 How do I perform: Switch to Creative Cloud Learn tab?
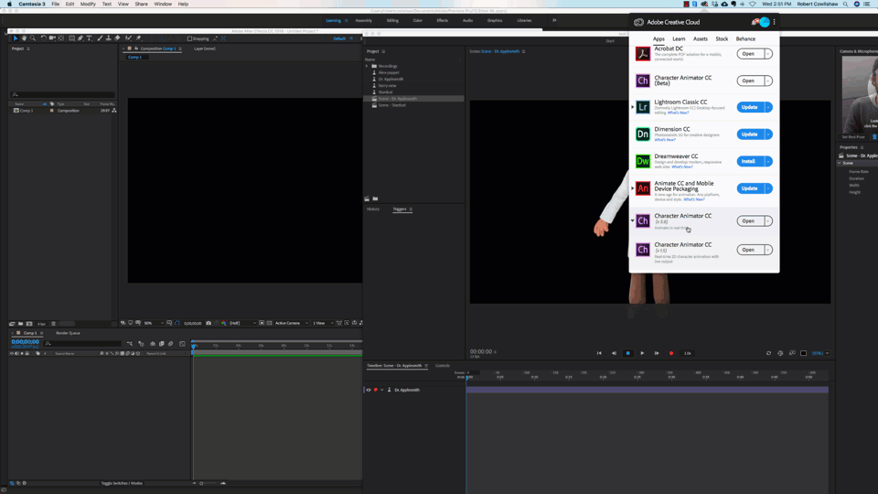(679, 38)
